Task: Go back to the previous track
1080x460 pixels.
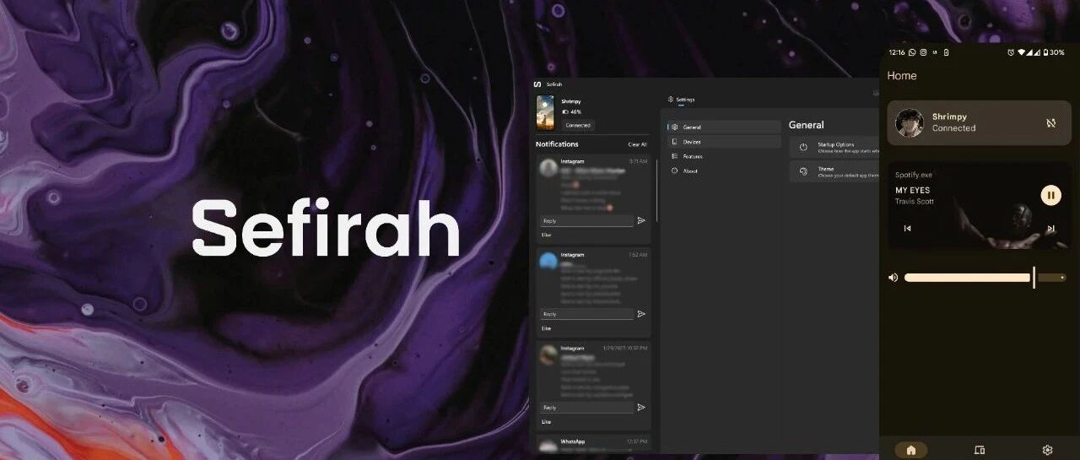Action: click(908, 229)
